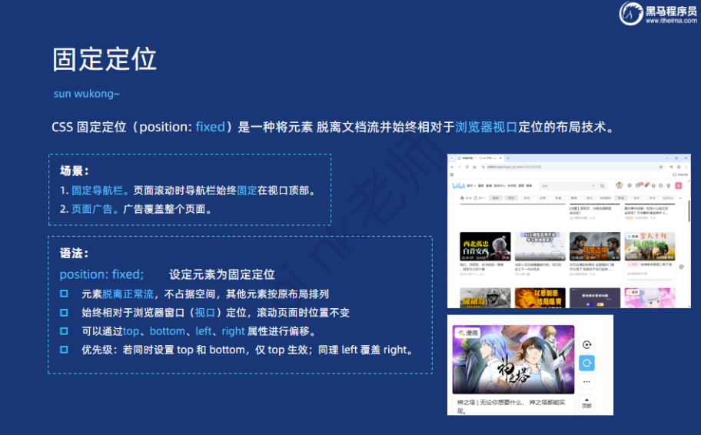Close the open browser tab

point(500,158)
